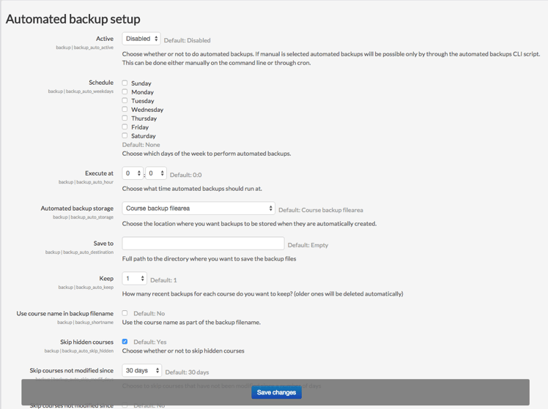Open the Active dropdown showing Disabled
The height and width of the screenshot is (409, 548).
(141, 39)
